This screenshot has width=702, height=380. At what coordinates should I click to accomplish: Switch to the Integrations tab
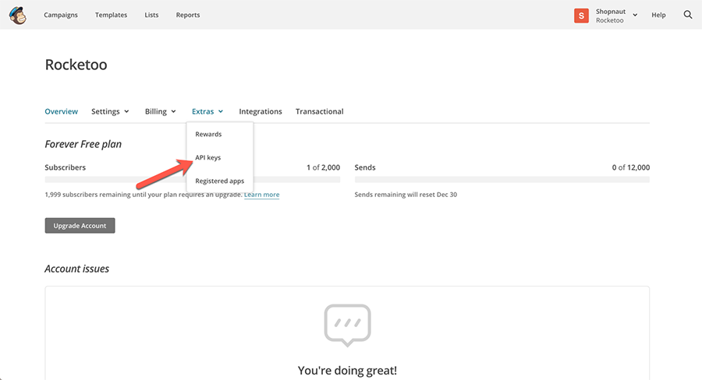[260, 111]
